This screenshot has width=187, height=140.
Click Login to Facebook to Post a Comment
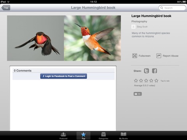coord(64,76)
